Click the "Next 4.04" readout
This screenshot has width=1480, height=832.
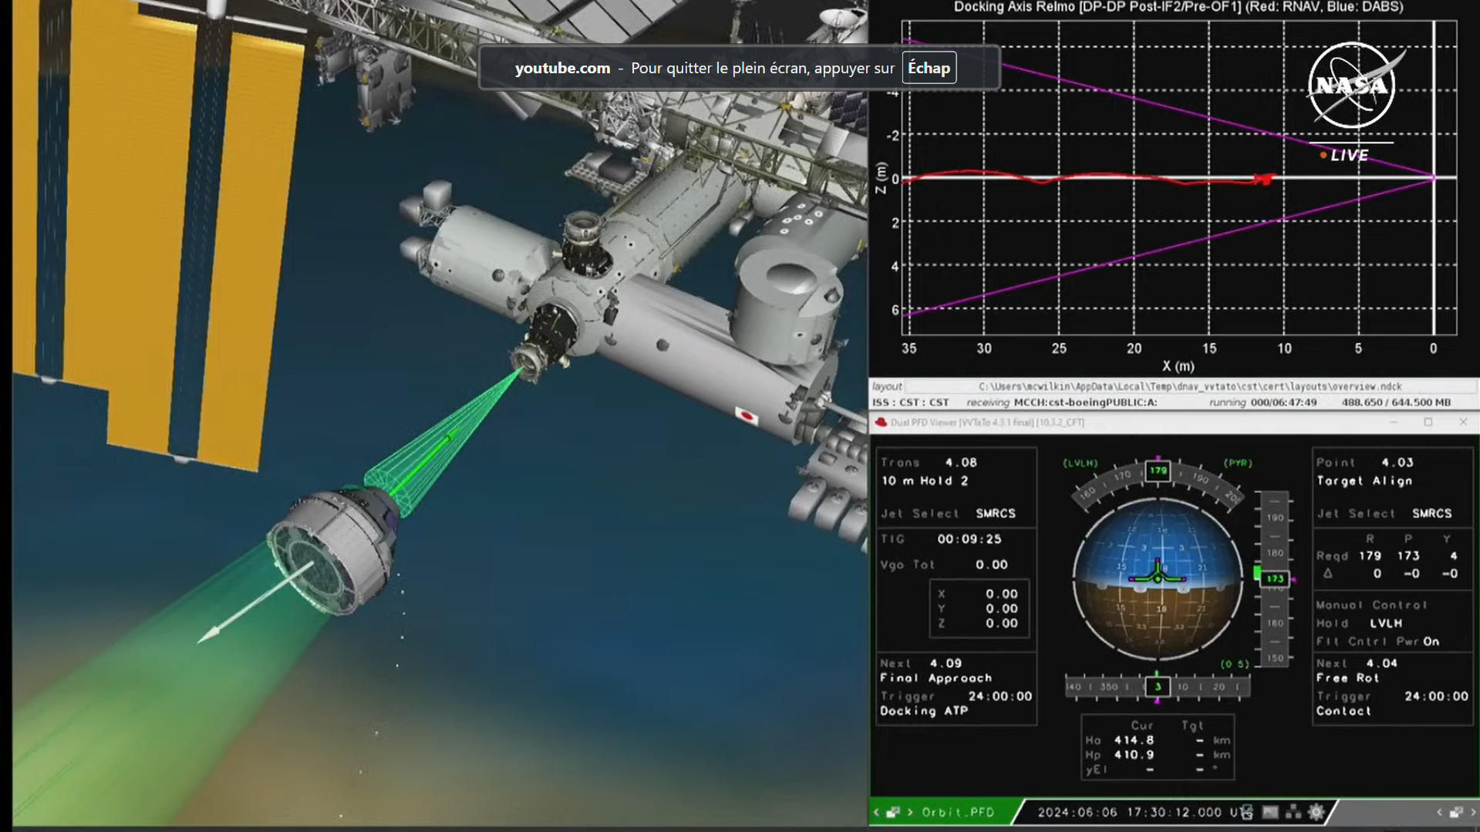(1357, 663)
